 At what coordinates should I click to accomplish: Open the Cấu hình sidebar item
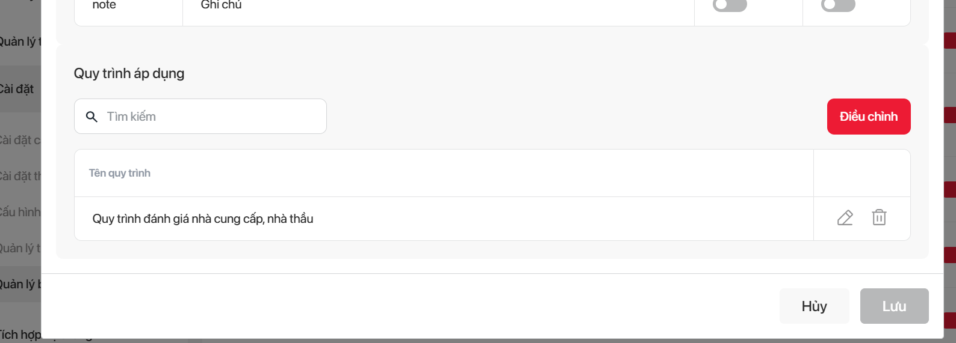pos(20,212)
